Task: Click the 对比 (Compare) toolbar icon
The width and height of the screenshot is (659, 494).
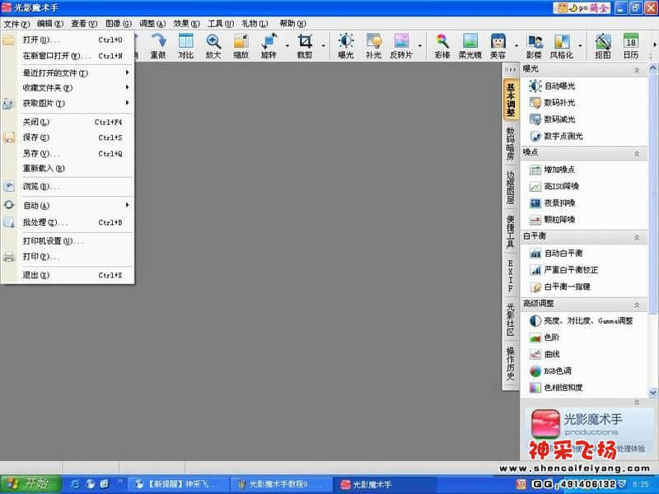Action: pyautogui.click(x=186, y=42)
